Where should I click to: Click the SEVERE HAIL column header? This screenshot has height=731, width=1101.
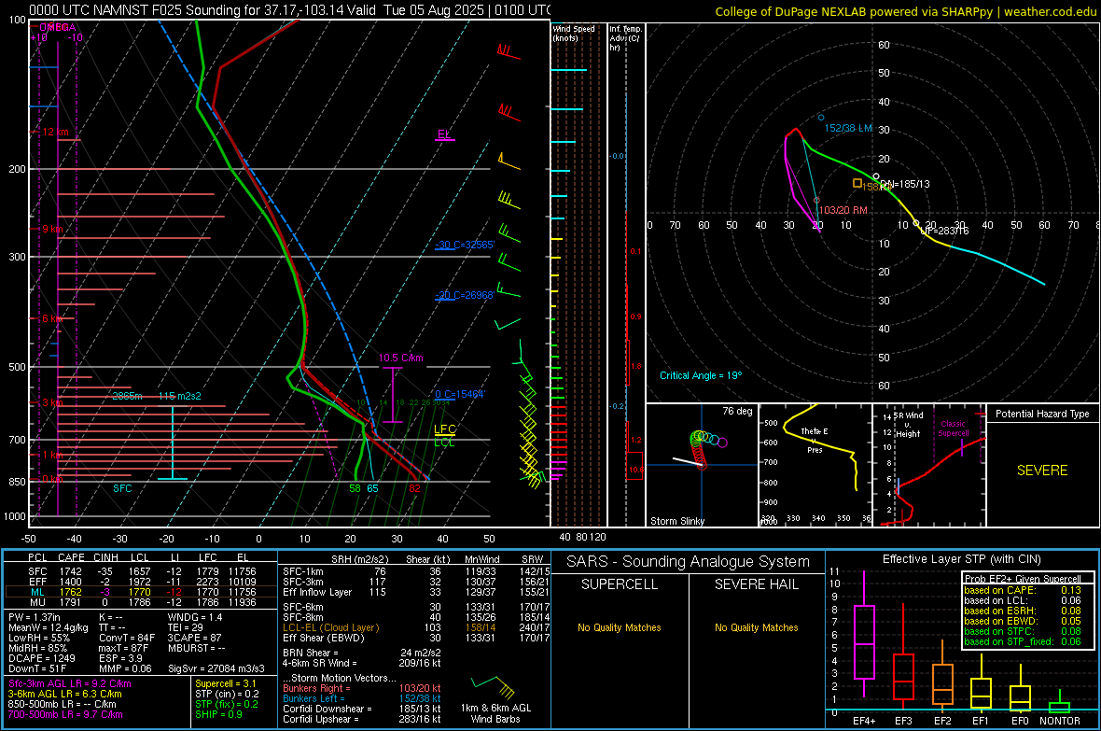[757, 584]
